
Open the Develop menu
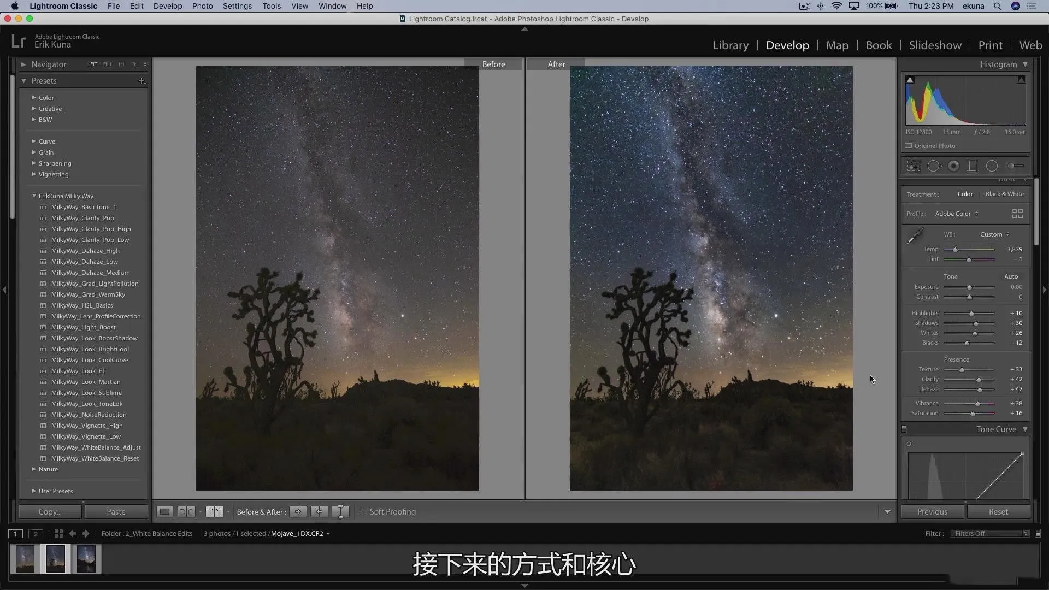tap(168, 6)
